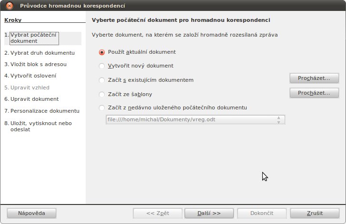Jump to step 2 Vybrat druh dokumentu
The image size is (346, 224).
click(x=40, y=53)
